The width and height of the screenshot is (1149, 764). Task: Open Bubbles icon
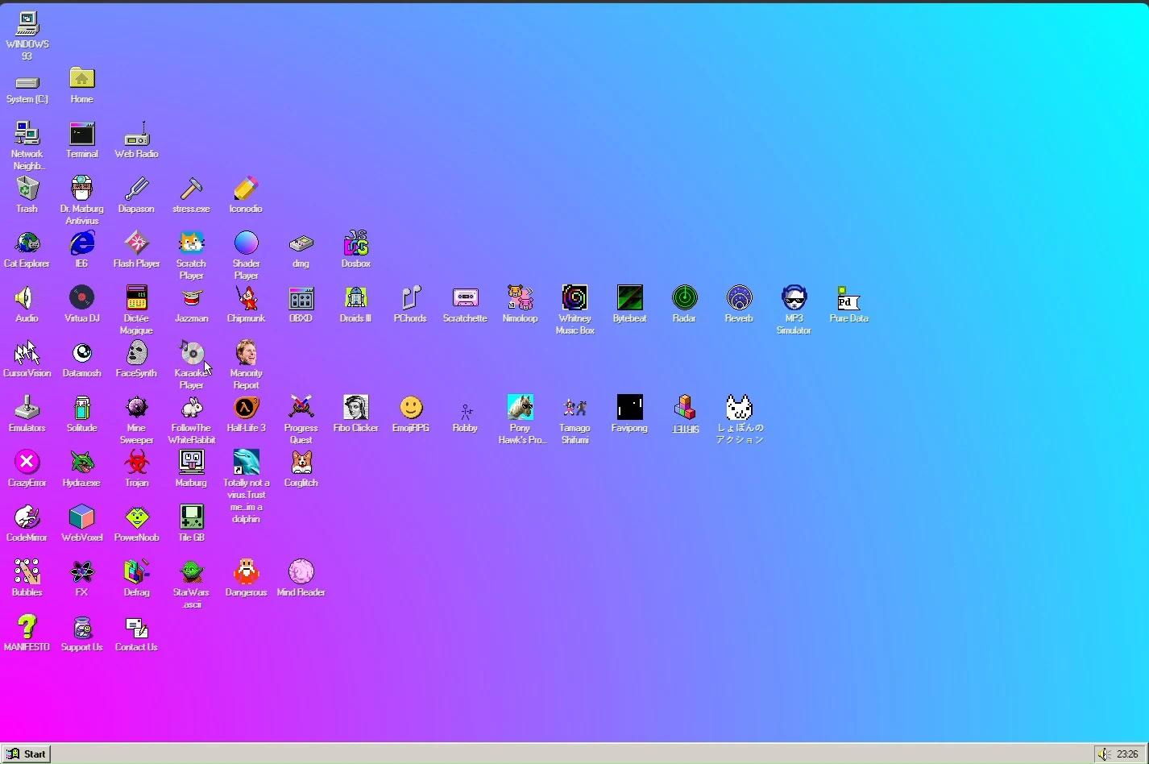[27, 572]
